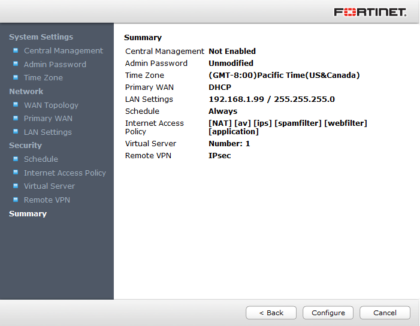The image size is (420, 326).
Task: Click the bullet icon beside Time Zone
Action: click(x=16, y=77)
